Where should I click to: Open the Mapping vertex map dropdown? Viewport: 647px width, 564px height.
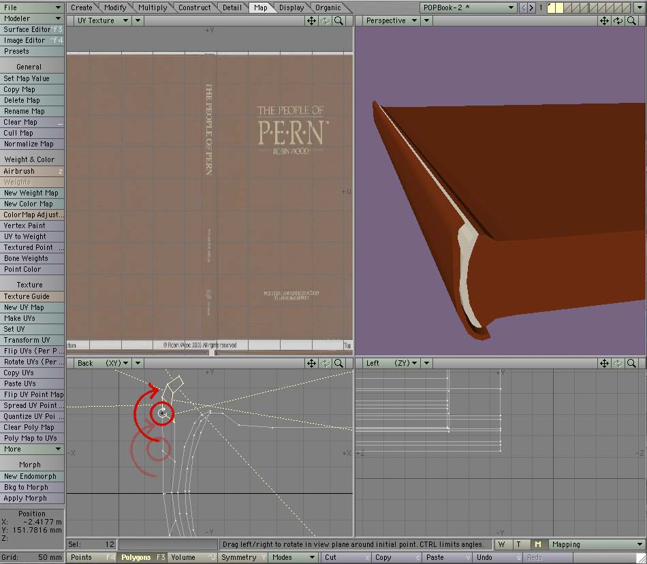coord(597,544)
